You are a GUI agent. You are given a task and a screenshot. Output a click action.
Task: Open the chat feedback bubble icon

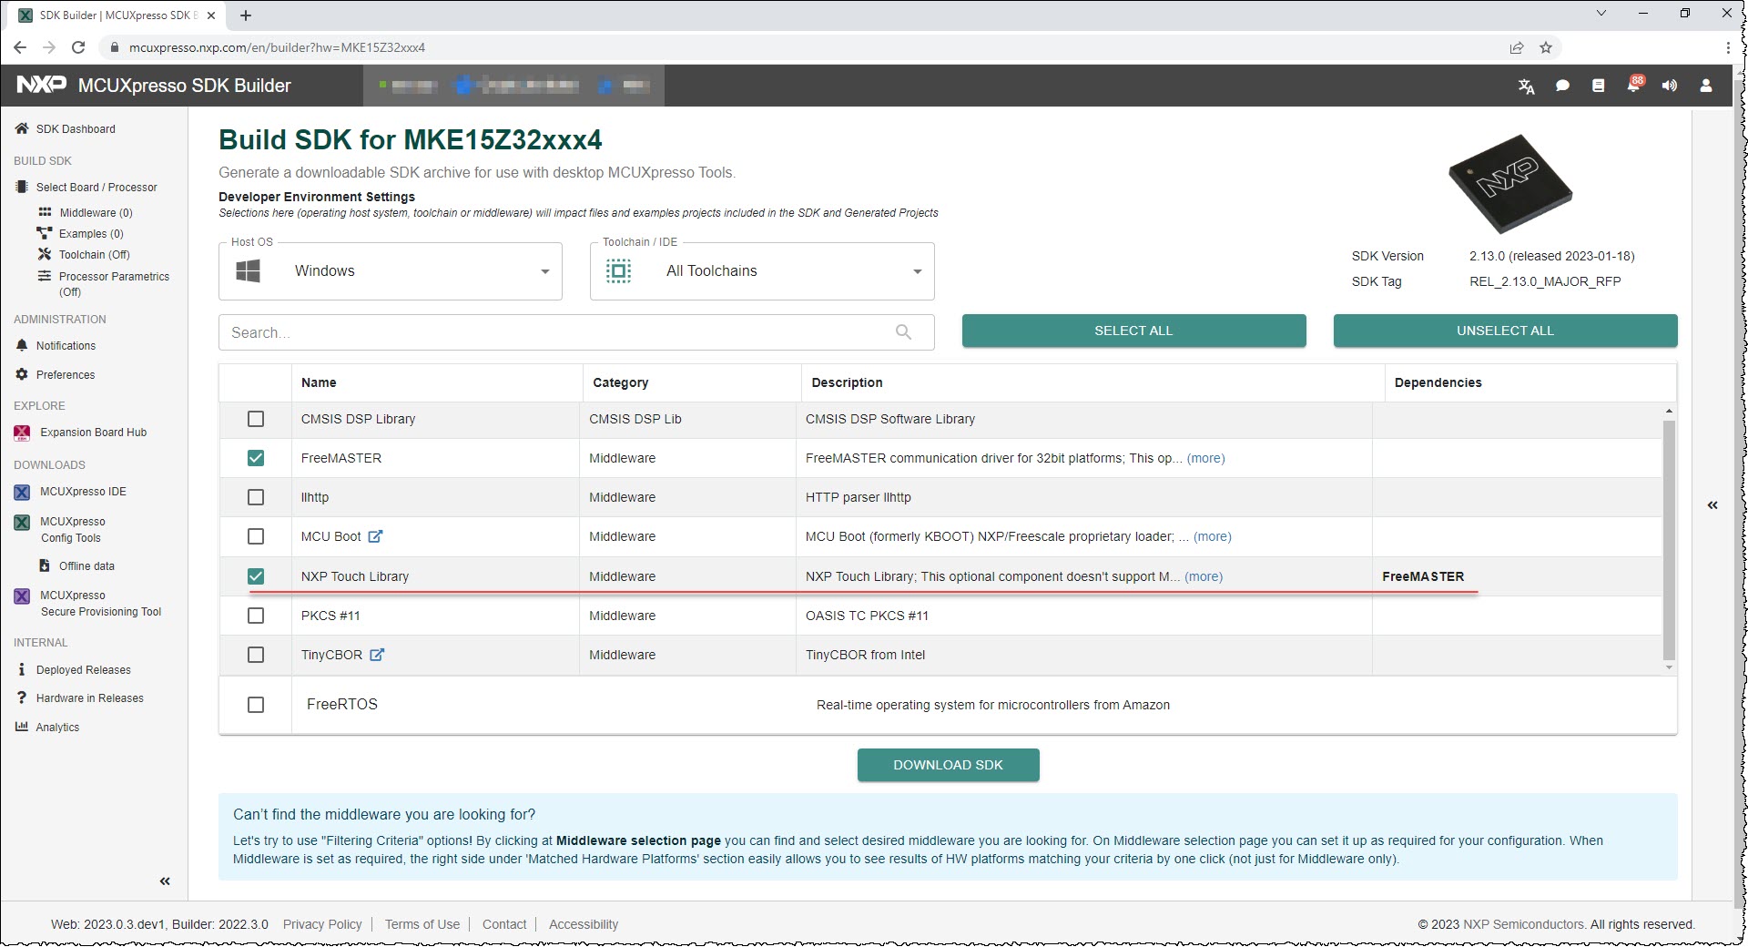[x=1562, y=86]
